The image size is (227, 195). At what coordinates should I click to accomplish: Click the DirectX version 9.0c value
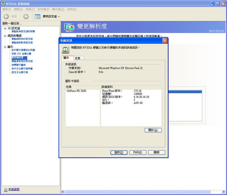101,72
